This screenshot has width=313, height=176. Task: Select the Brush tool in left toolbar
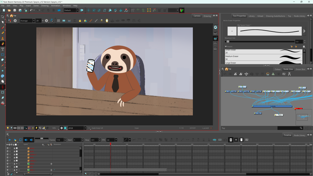[3, 28]
